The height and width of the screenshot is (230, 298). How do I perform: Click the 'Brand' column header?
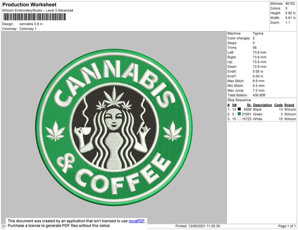click(289, 105)
